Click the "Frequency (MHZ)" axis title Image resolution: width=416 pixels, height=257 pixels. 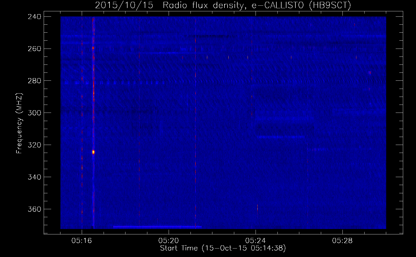pyautogui.click(x=20, y=123)
